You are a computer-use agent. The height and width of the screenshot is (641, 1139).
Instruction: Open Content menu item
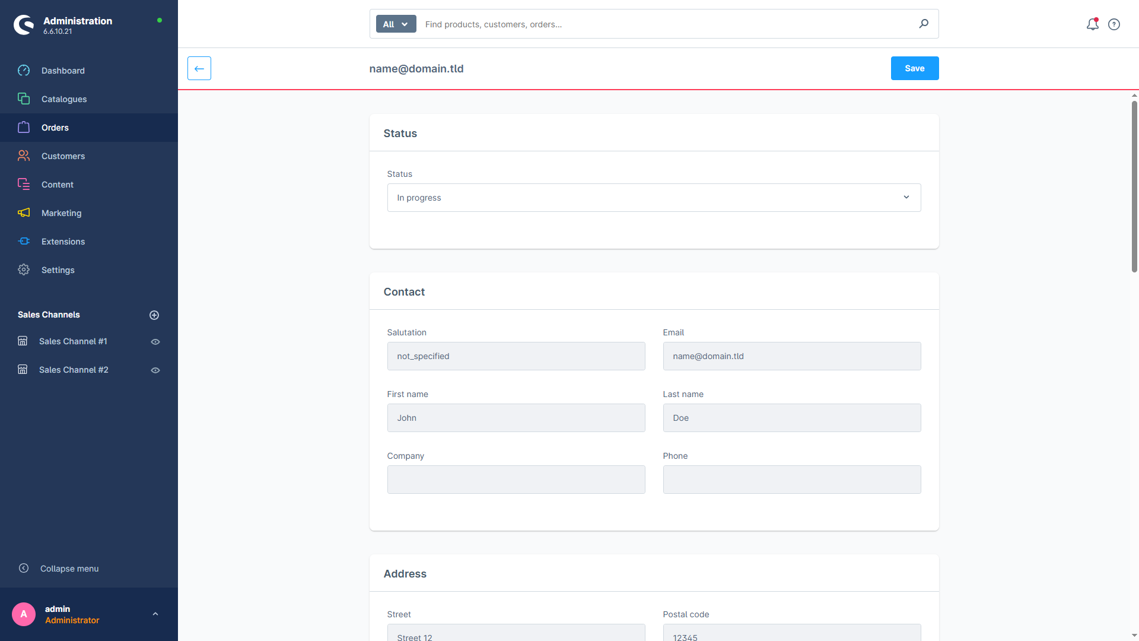(x=89, y=185)
